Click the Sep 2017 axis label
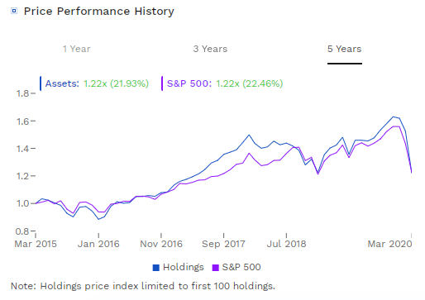 point(223,244)
